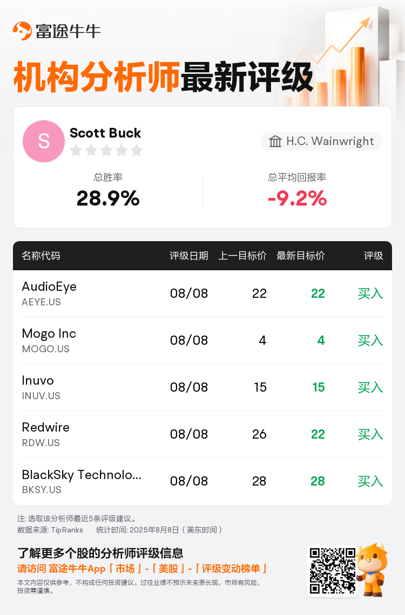Click the 评级变动榜单 orange link text
The height and width of the screenshot is (615, 405).
click(231, 569)
